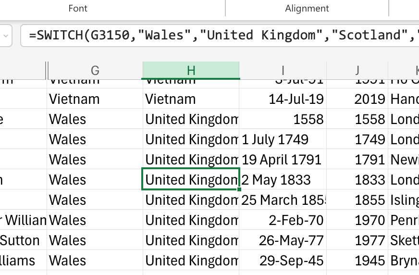Select the column G header
Screen dimensions: 419x275
tap(95, 71)
